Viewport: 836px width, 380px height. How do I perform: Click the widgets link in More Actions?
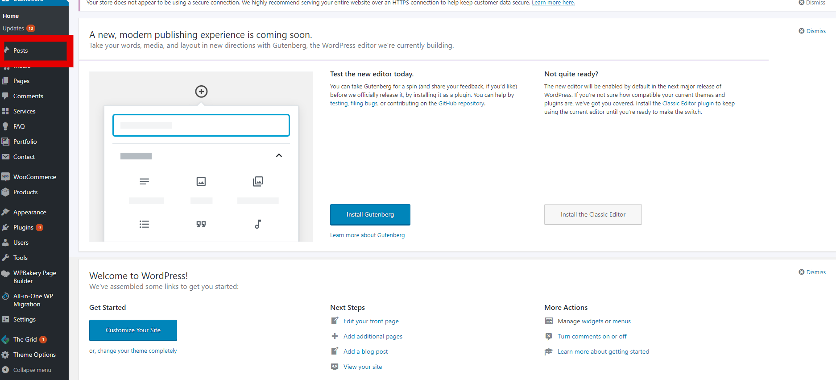point(592,322)
